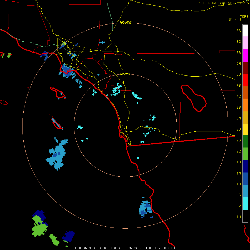Select the magenta swatch in the color scale

tap(245, 55)
